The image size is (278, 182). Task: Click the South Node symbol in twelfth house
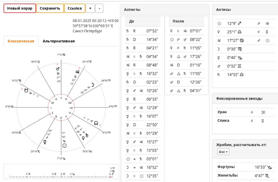(x=26, y=90)
